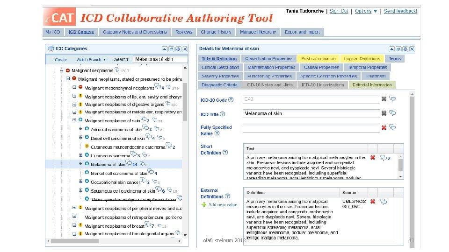Open help for Fully Specified Name
449x252 pixels.
[x=217, y=133]
